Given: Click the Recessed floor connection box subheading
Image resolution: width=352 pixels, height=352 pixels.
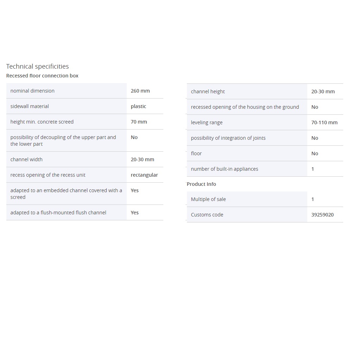Looking at the screenshot, I should (x=42, y=76).
